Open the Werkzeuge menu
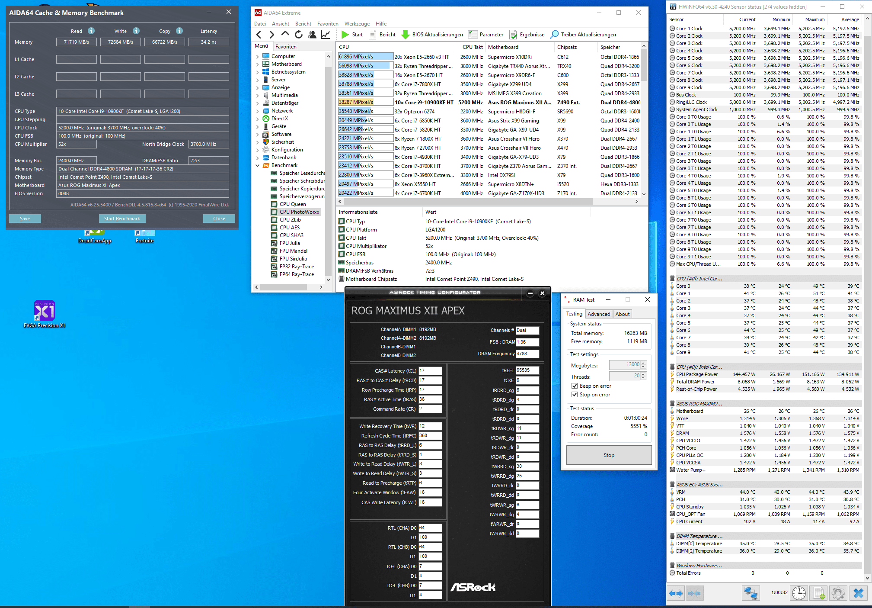Image resolution: width=872 pixels, height=608 pixels. [x=357, y=24]
